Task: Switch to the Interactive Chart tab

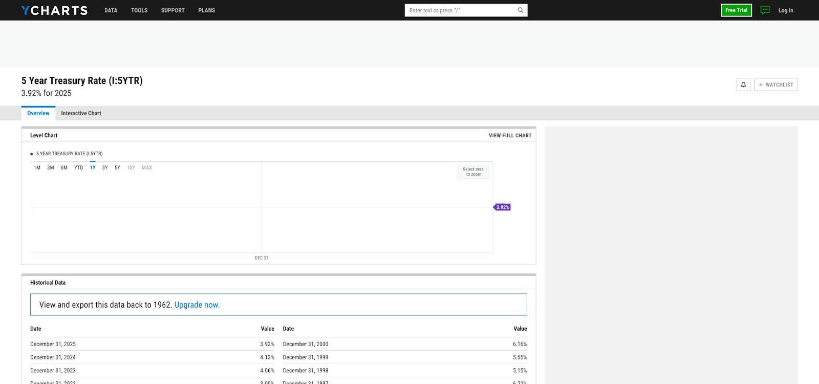Action: pos(81,113)
